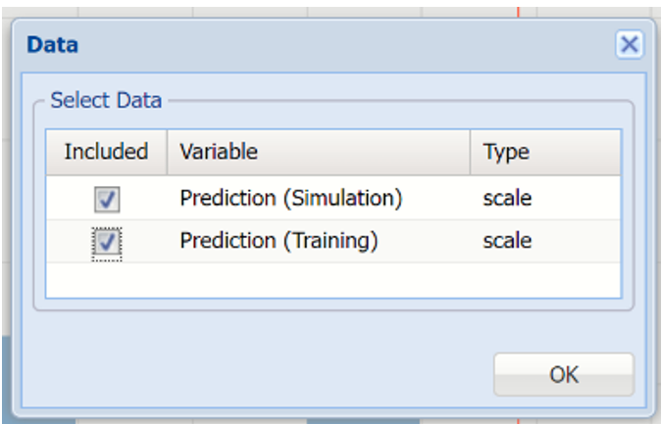Click the OK button
662x424 pixels.
tap(564, 374)
